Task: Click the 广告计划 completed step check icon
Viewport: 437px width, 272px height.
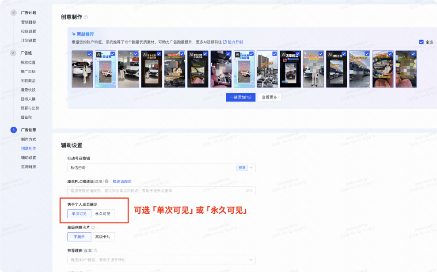Action: coord(13,12)
